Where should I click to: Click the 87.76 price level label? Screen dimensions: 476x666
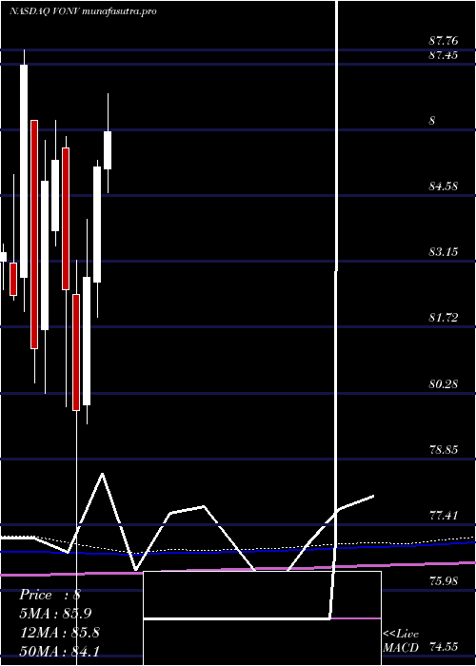[444, 41]
